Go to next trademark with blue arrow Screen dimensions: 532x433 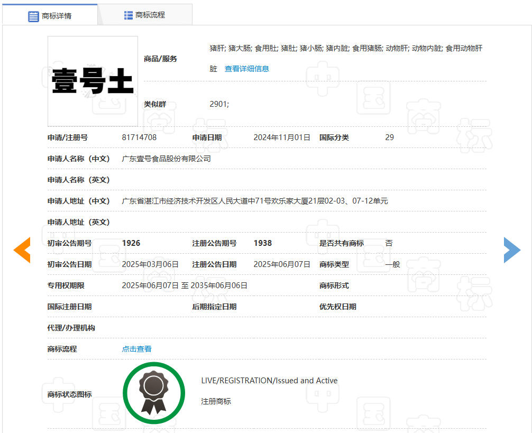[x=512, y=250]
